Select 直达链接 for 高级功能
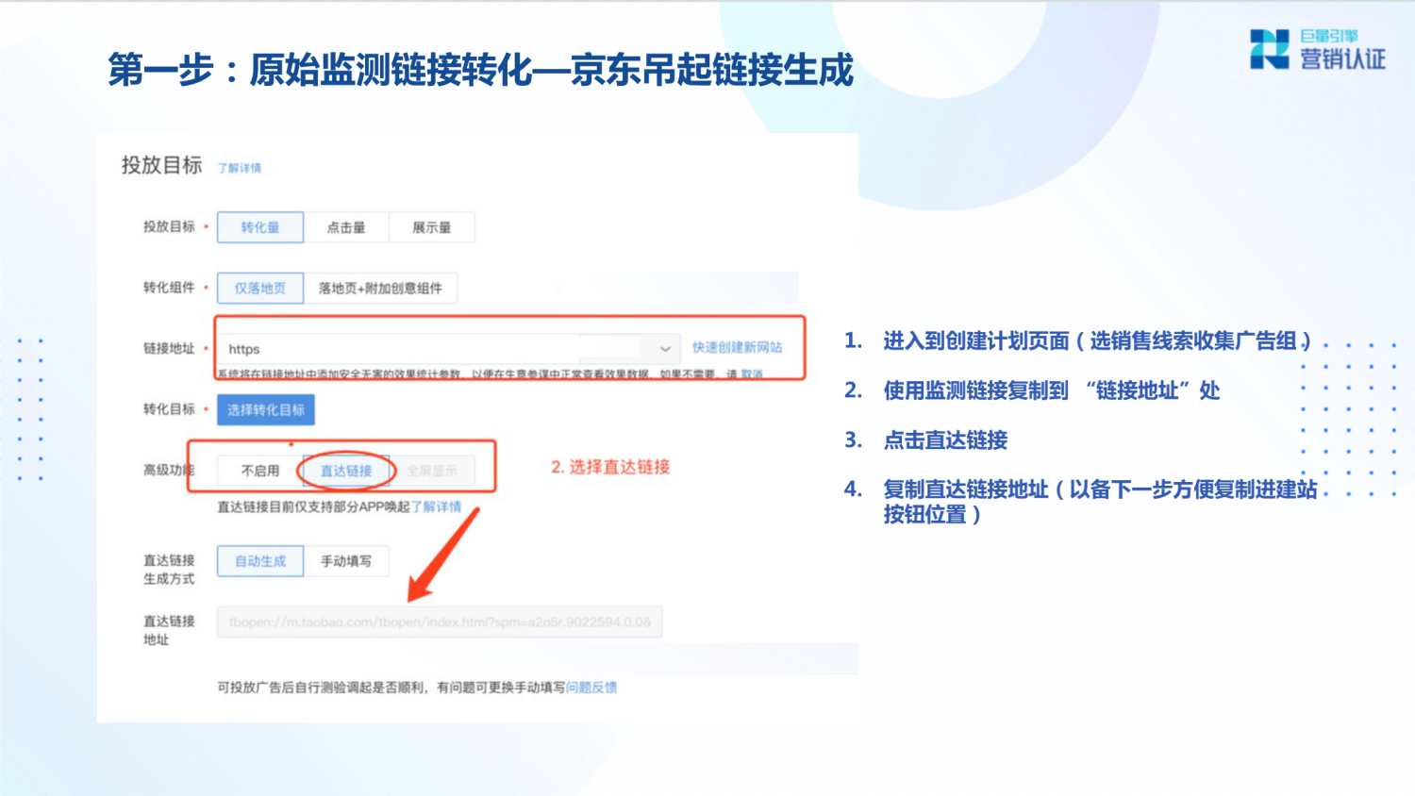The height and width of the screenshot is (796, 1415). (x=346, y=471)
